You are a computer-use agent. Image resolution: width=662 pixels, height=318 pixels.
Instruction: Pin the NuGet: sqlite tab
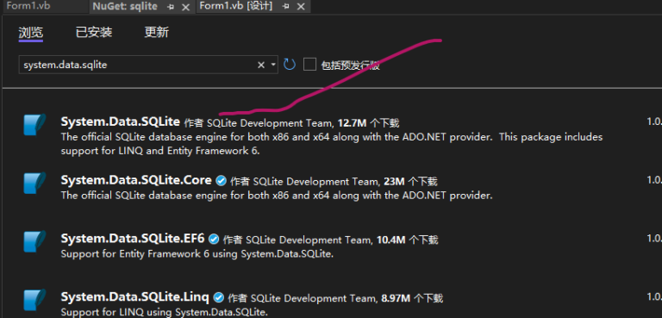[171, 7]
